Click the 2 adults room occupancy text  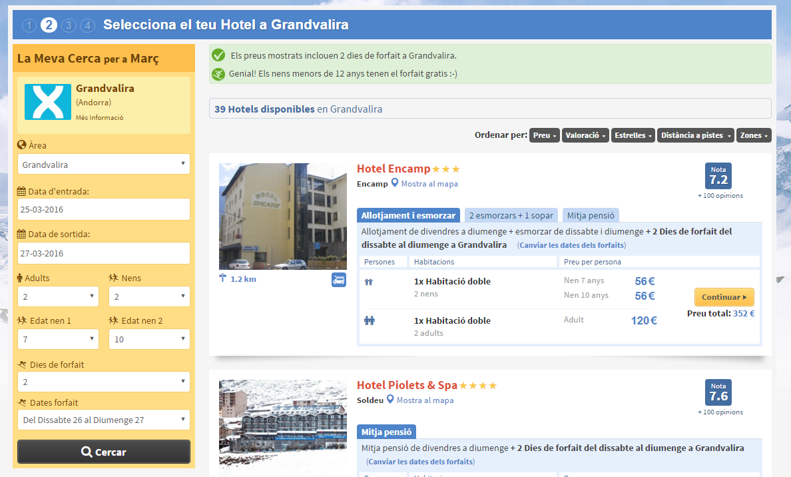429,333
